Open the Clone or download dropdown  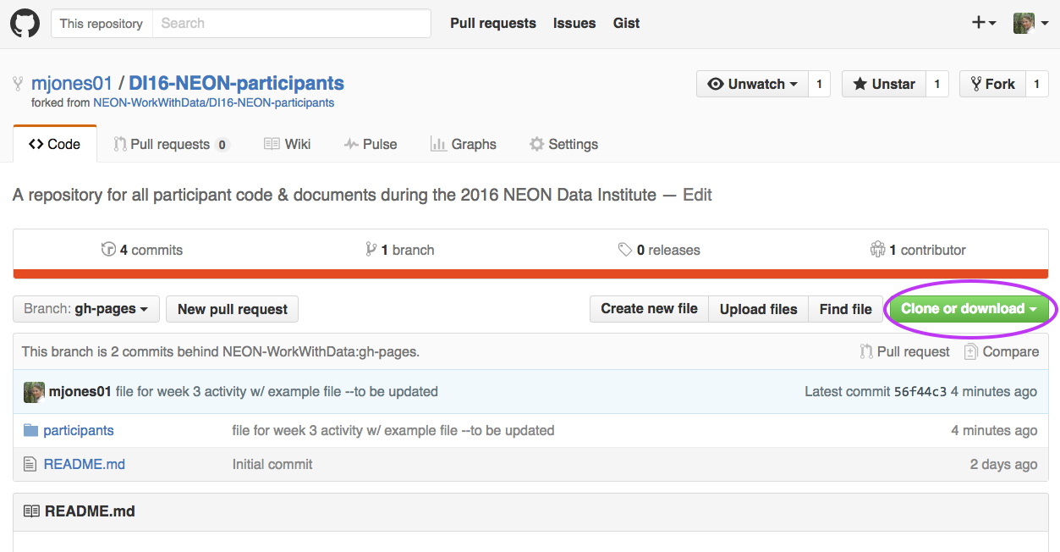tap(969, 309)
